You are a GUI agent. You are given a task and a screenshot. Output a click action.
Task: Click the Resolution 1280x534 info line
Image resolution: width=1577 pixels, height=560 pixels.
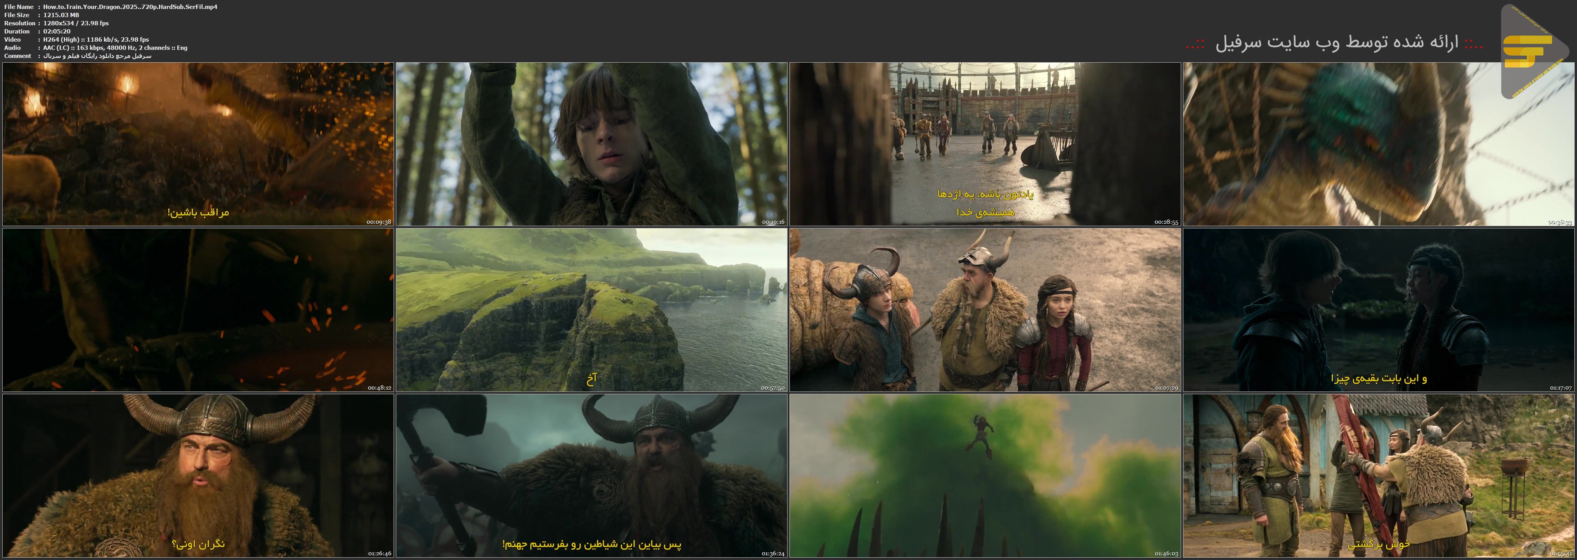[76, 23]
